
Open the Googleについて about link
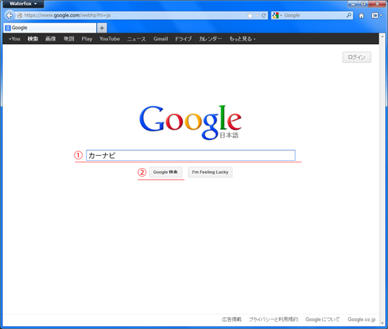pyautogui.click(x=322, y=320)
